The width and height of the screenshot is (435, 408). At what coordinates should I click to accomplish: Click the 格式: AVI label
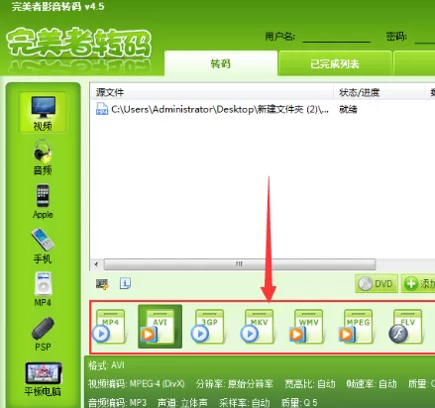pyautogui.click(x=106, y=365)
